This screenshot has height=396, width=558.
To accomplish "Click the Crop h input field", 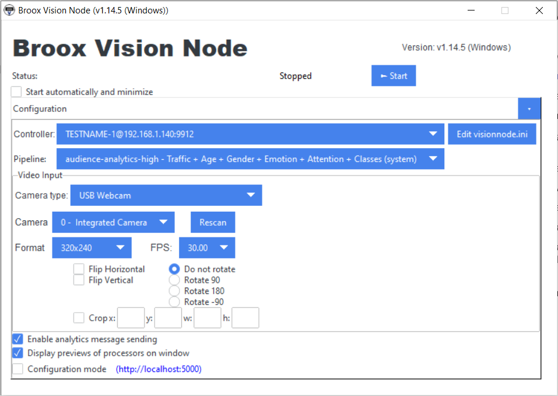I will pyautogui.click(x=245, y=318).
